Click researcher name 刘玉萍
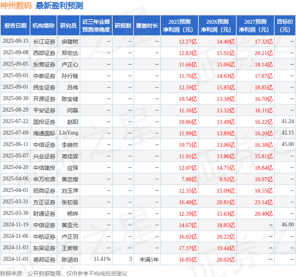 click(x=70, y=191)
